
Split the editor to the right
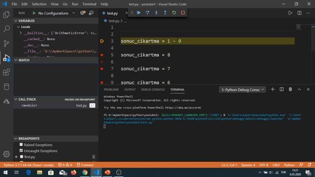tap(299, 13)
